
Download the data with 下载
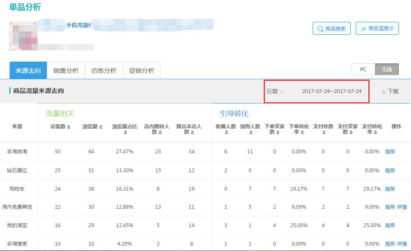click(x=390, y=91)
